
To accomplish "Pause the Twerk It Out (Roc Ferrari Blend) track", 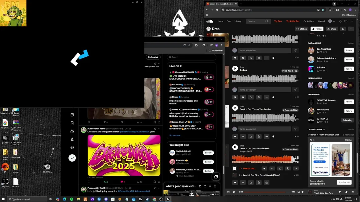I will click(x=235, y=147).
